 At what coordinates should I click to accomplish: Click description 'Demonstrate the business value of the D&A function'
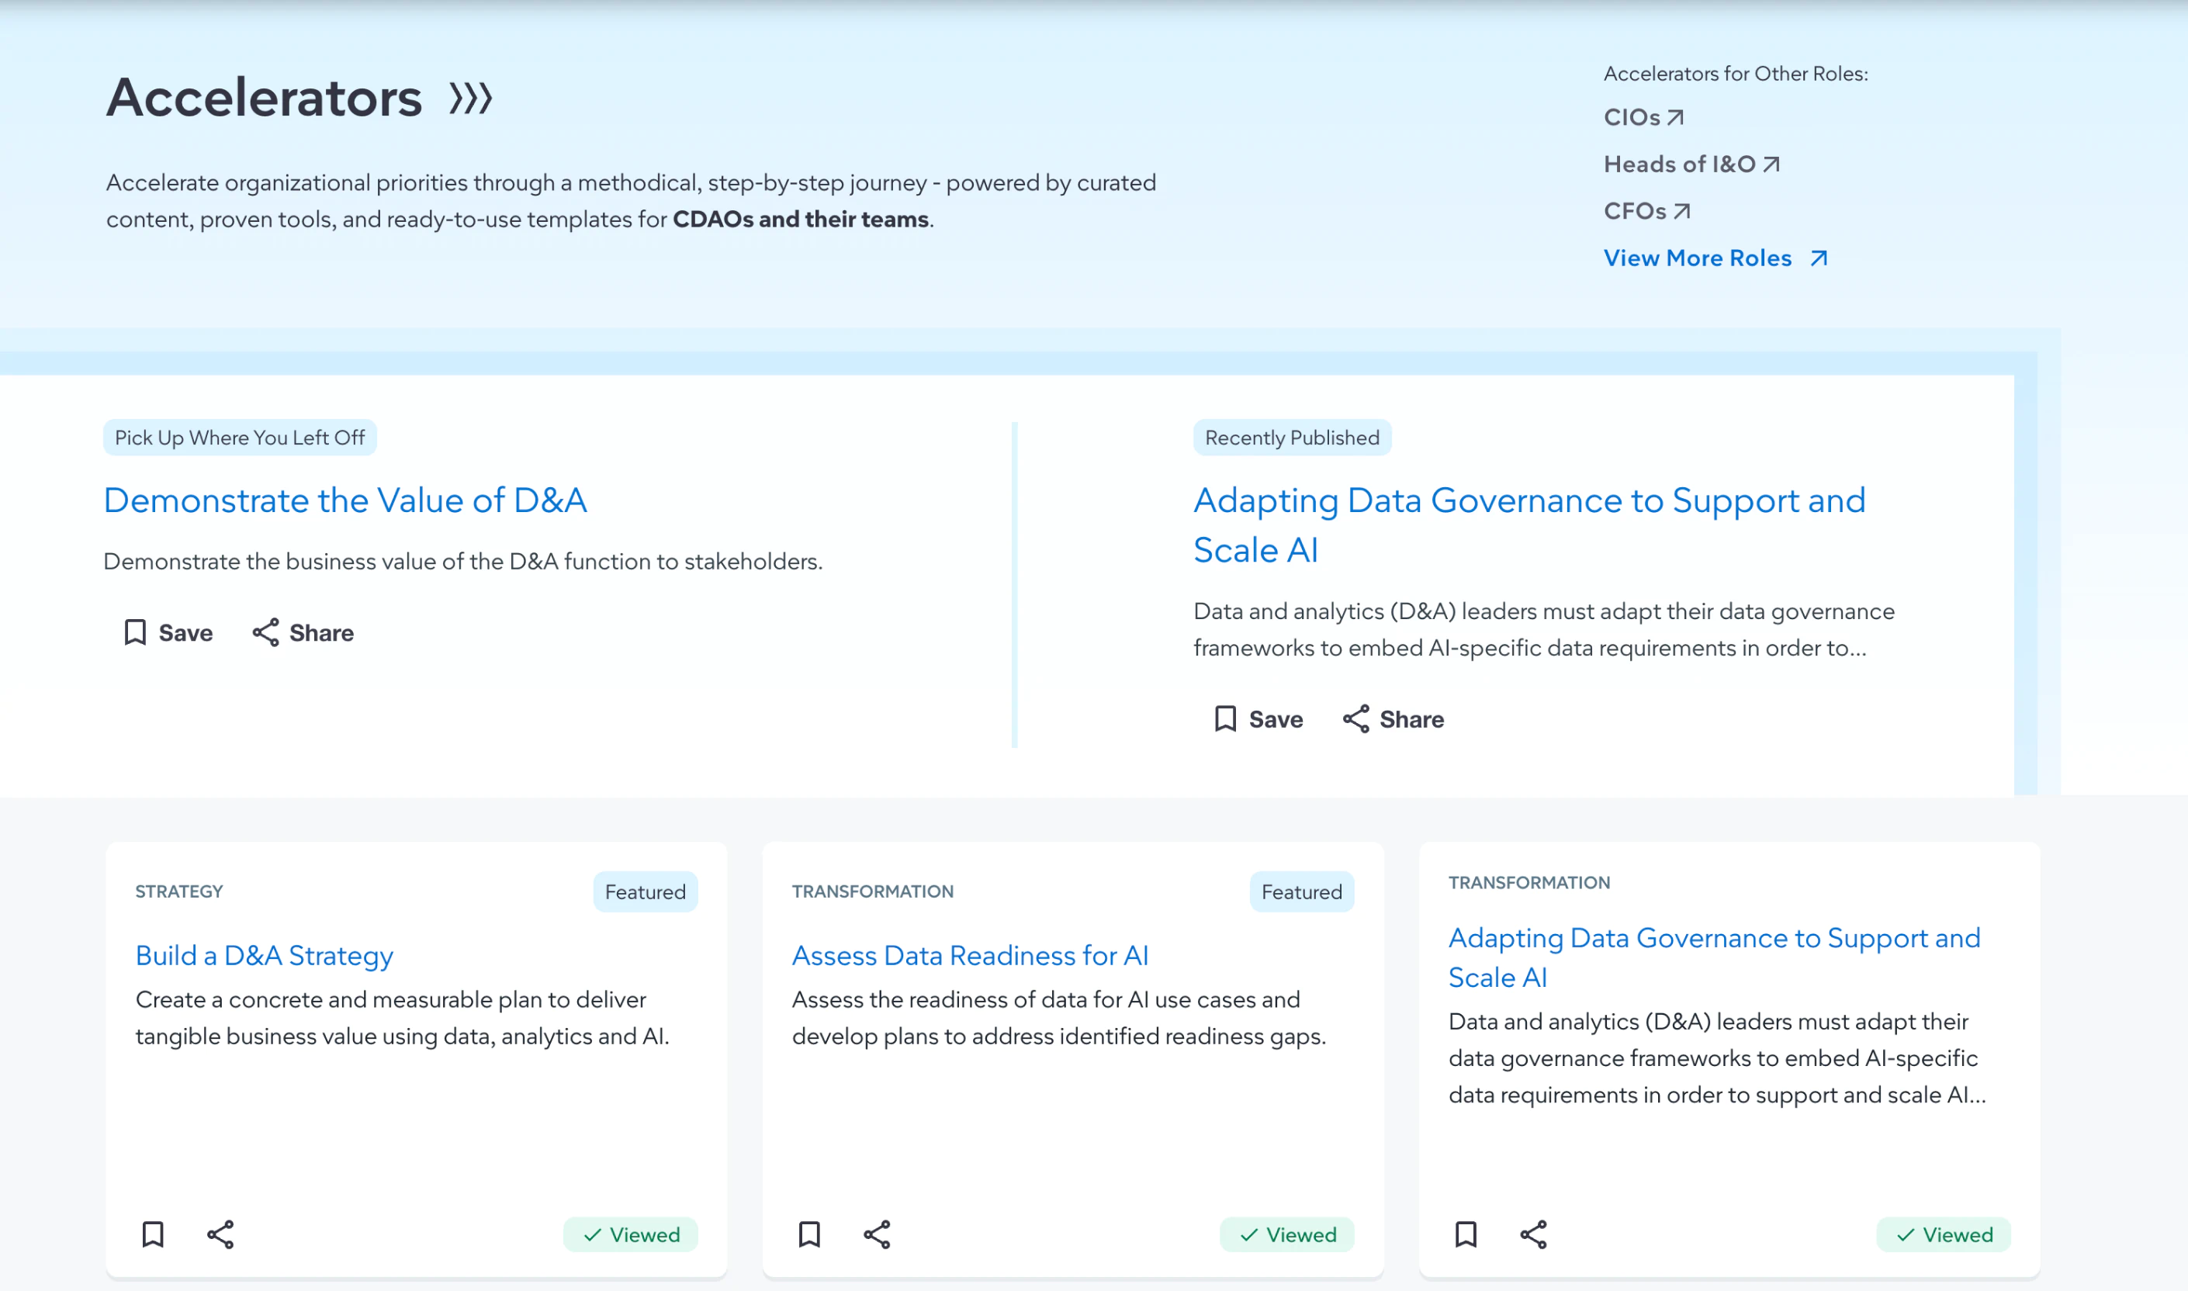click(x=463, y=561)
